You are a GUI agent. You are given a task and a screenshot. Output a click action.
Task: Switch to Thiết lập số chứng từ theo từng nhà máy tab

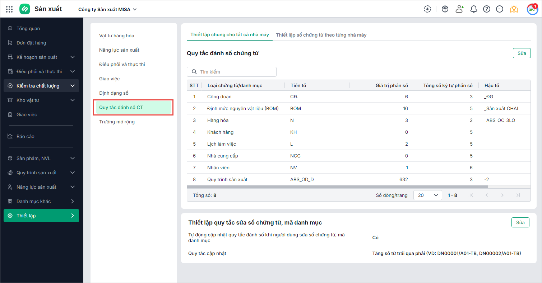coord(321,35)
